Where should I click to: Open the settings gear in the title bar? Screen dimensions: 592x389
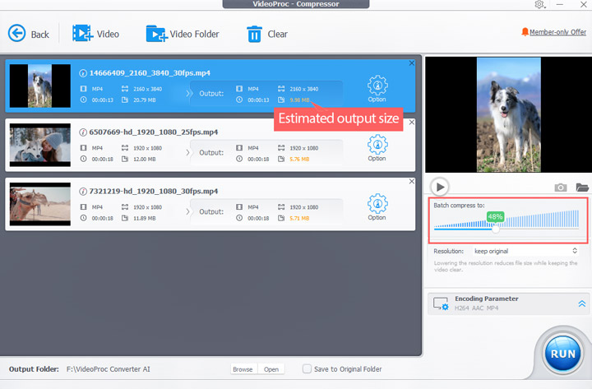[x=539, y=5]
